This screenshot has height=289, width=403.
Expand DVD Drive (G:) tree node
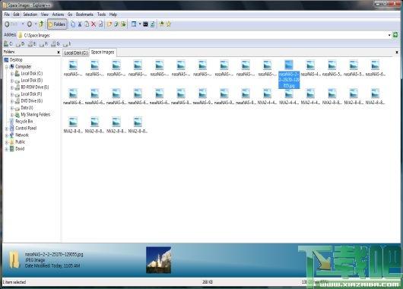point(12,101)
